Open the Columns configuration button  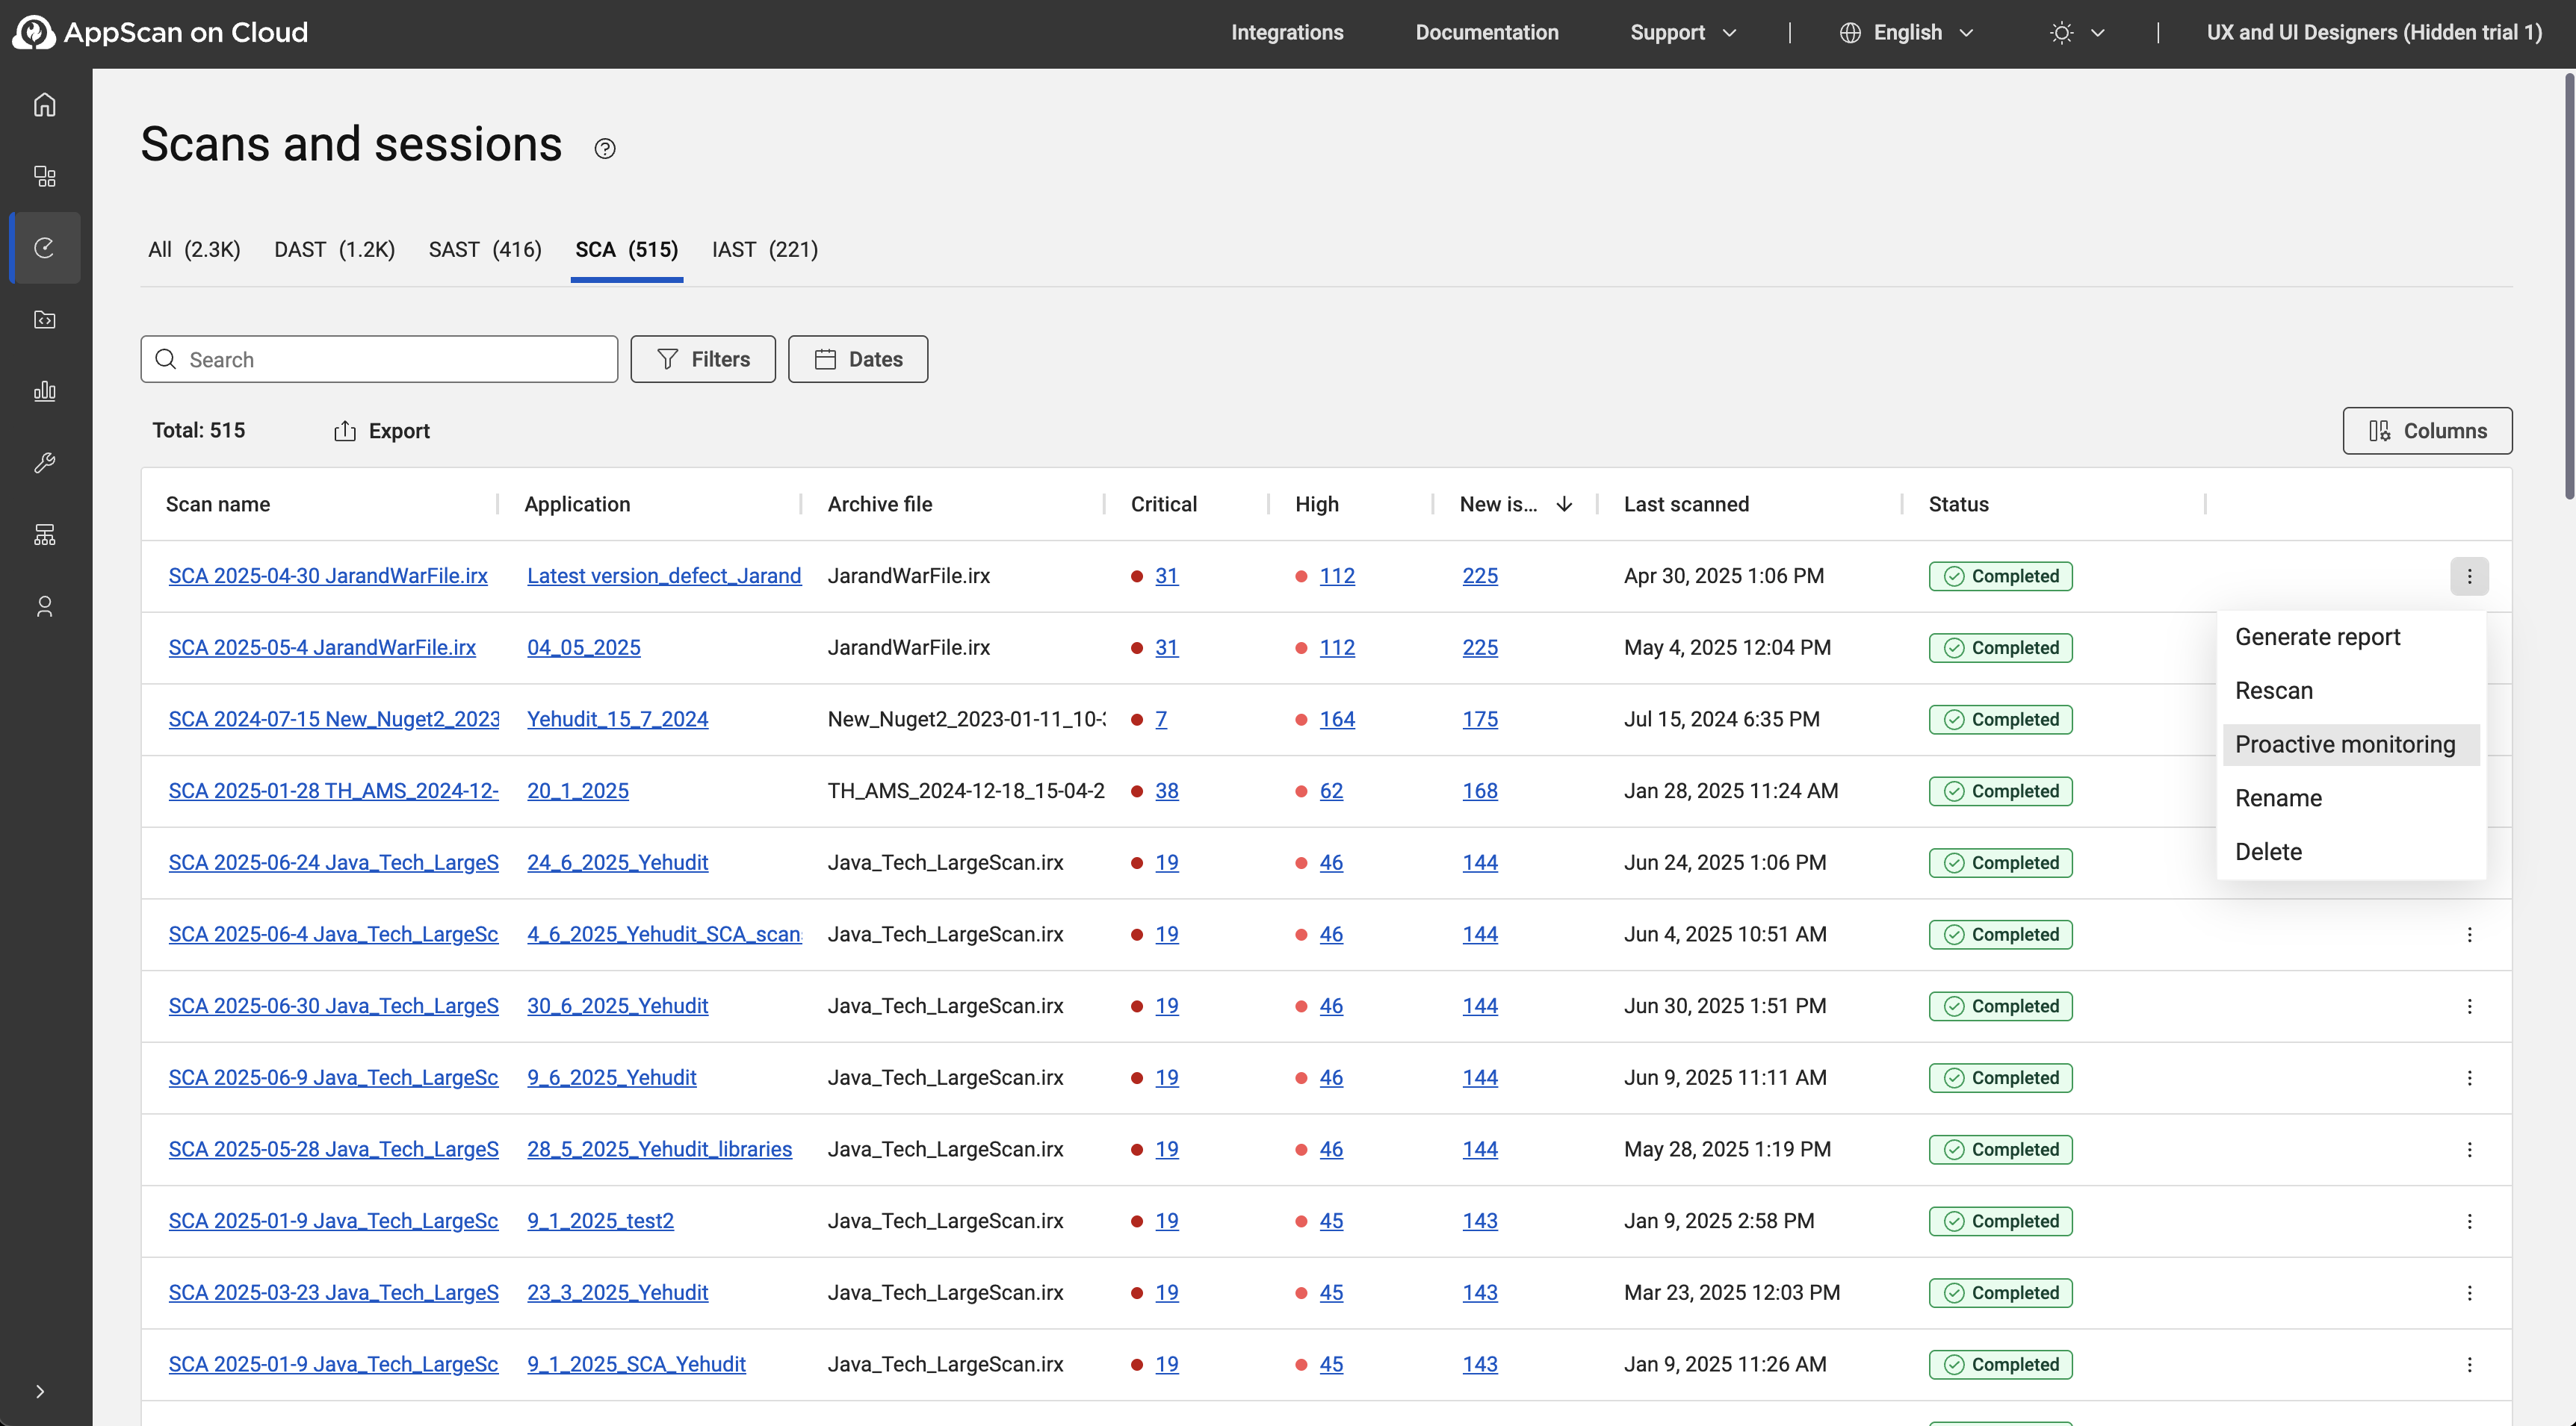point(2426,431)
